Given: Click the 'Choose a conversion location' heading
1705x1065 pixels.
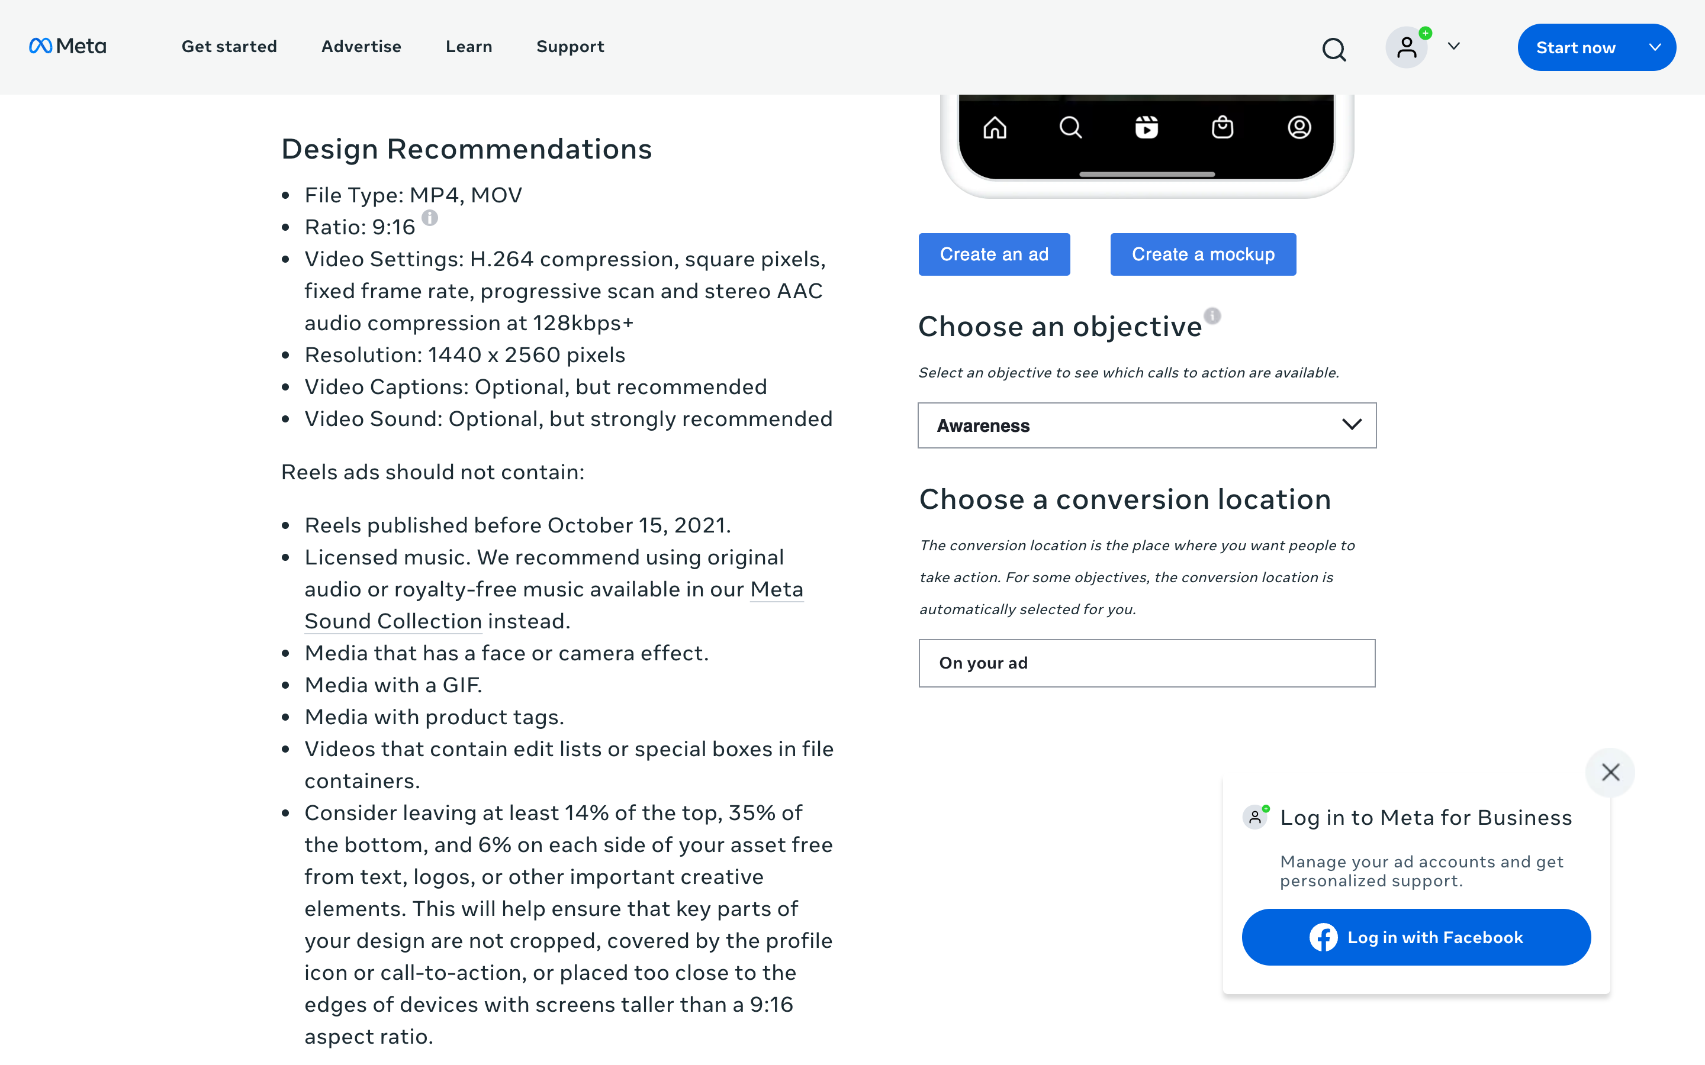Looking at the screenshot, I should coord(1125,499).
